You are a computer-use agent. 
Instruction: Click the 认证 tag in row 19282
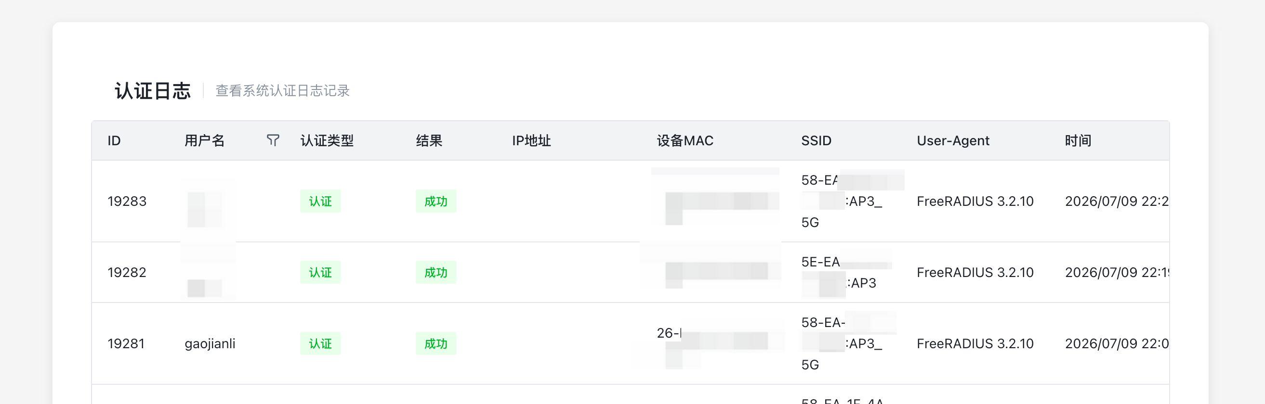point(320,273)
